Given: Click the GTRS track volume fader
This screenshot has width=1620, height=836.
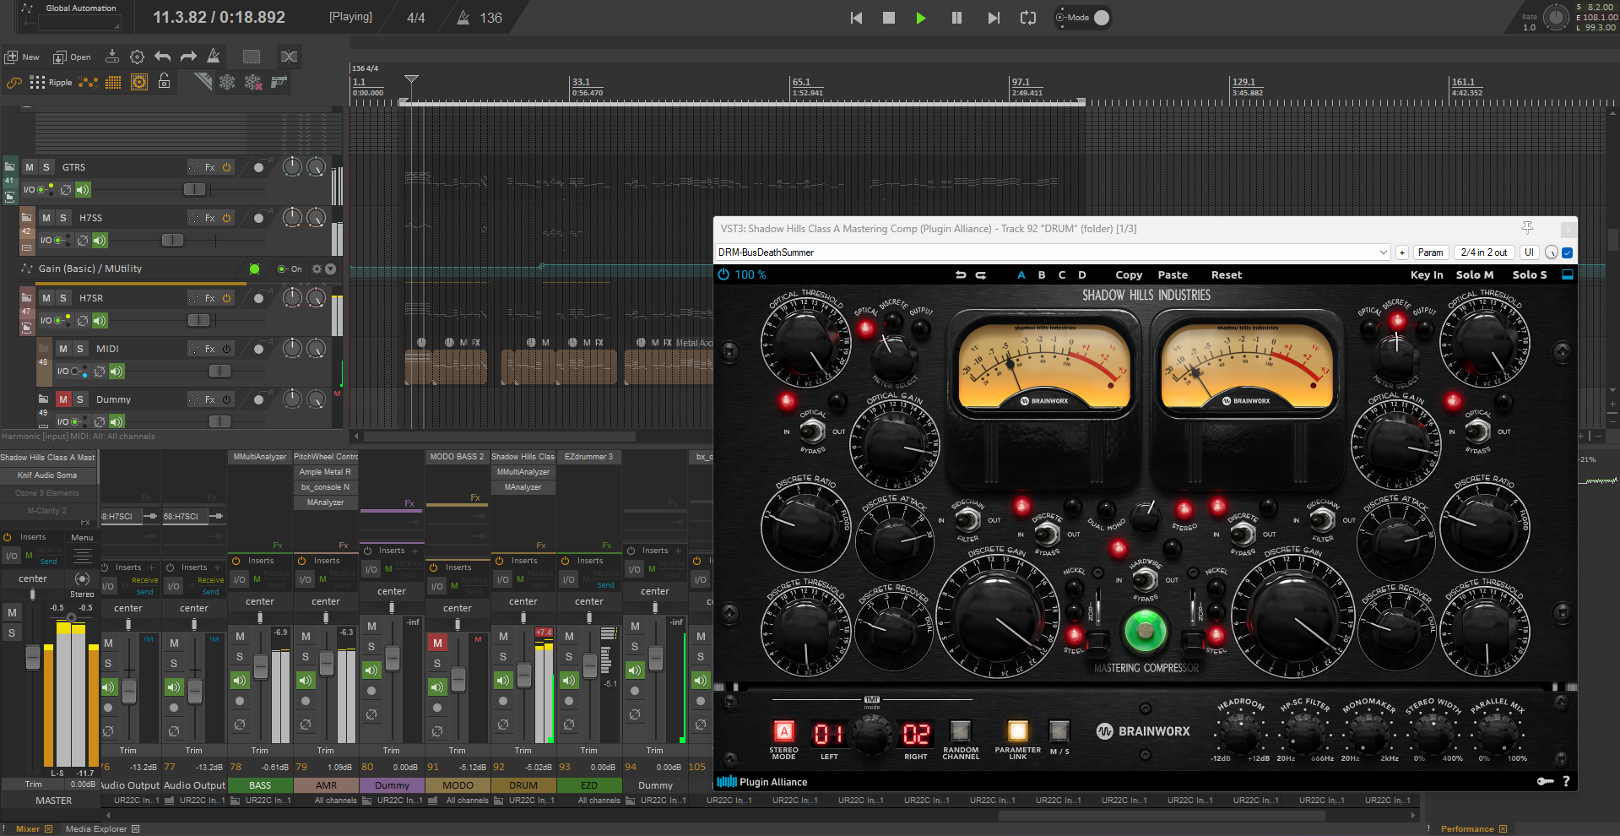Looking at the screenshot, I should 194,190.
